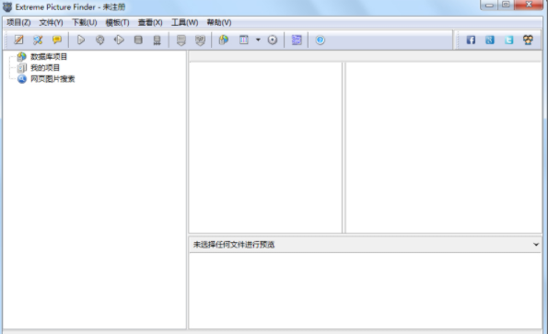
Task: Open the 模板(T) menu
Action: [118, 22]
